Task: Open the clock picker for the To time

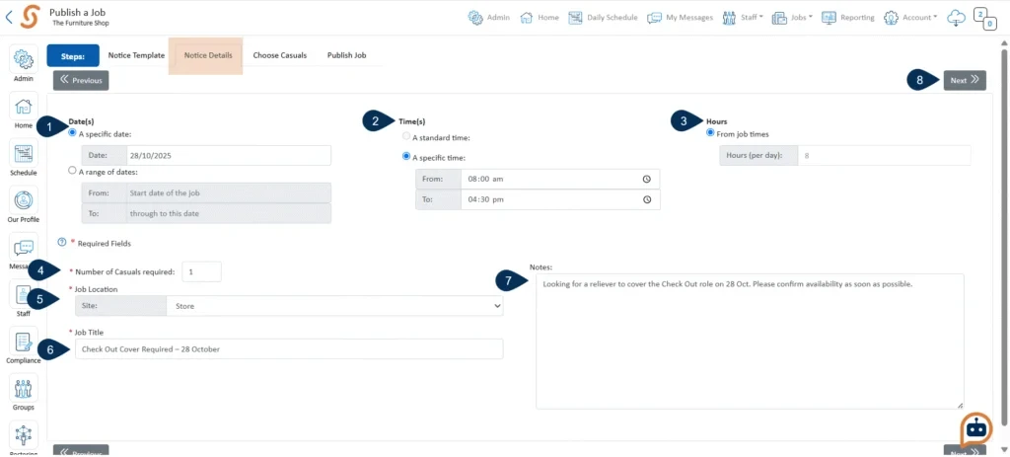Action: (x=647, y=199)
